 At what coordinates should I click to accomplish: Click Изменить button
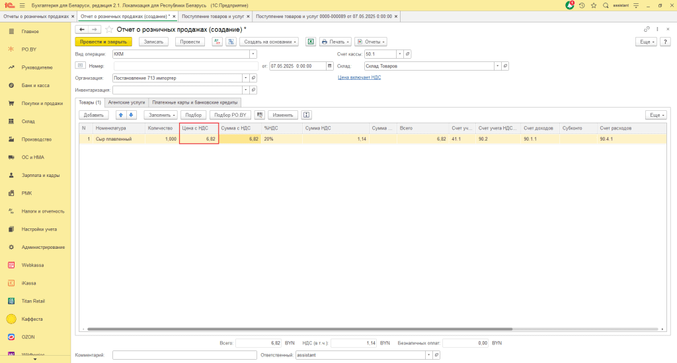(x=283, y=115)
